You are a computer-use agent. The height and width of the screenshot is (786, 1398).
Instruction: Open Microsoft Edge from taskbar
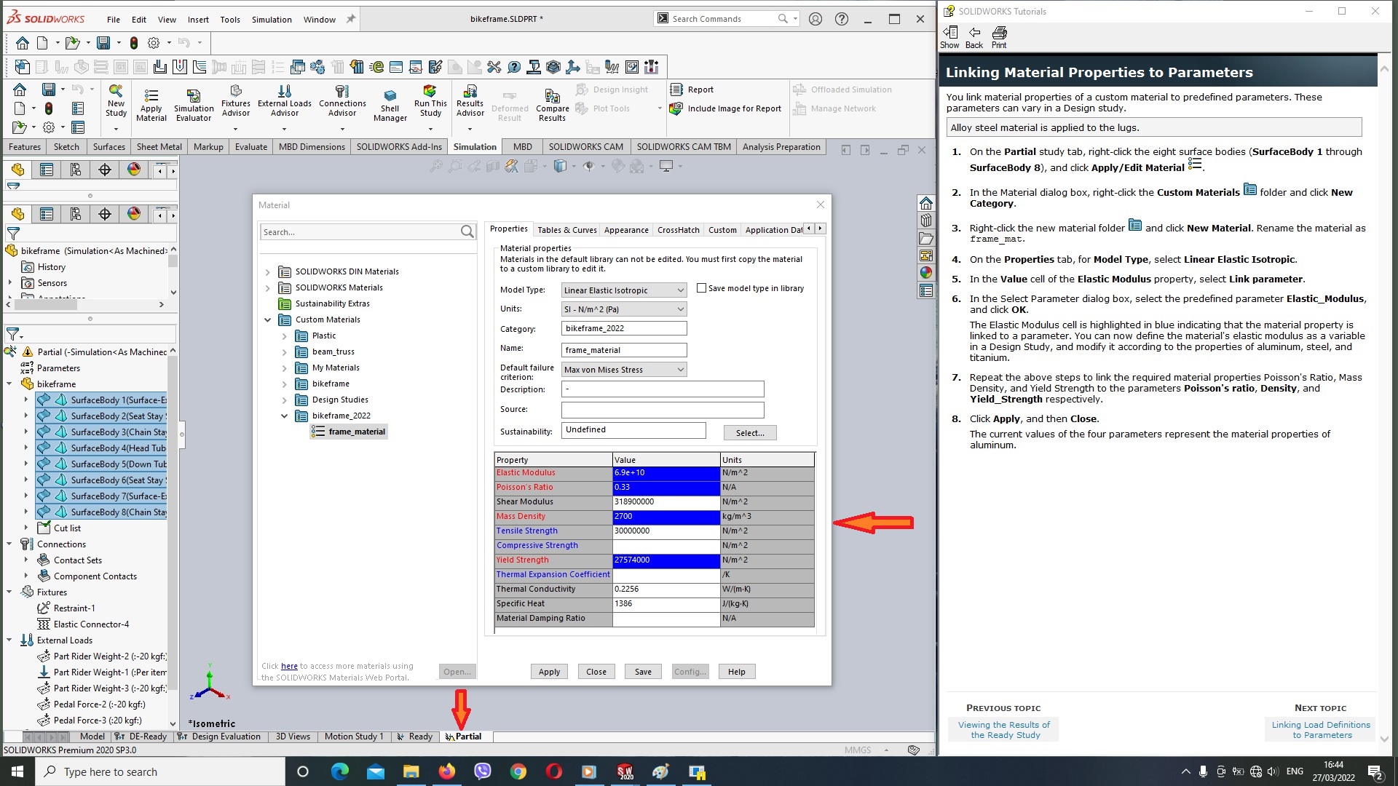tap(339, 771)
